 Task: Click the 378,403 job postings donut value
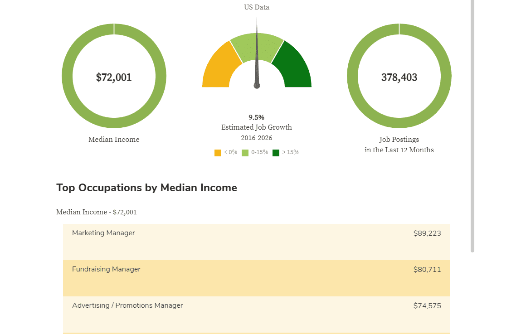[x=399, y=77]
